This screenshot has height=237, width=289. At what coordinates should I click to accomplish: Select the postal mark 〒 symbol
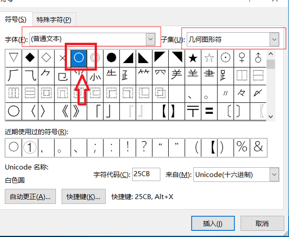193,111
